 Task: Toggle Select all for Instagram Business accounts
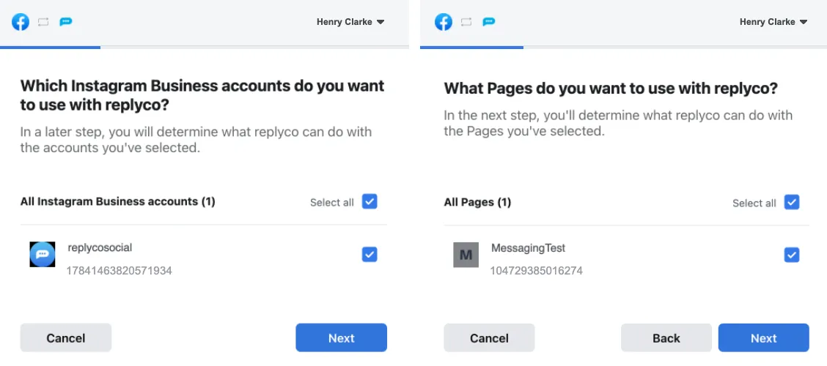pos(370,202)
